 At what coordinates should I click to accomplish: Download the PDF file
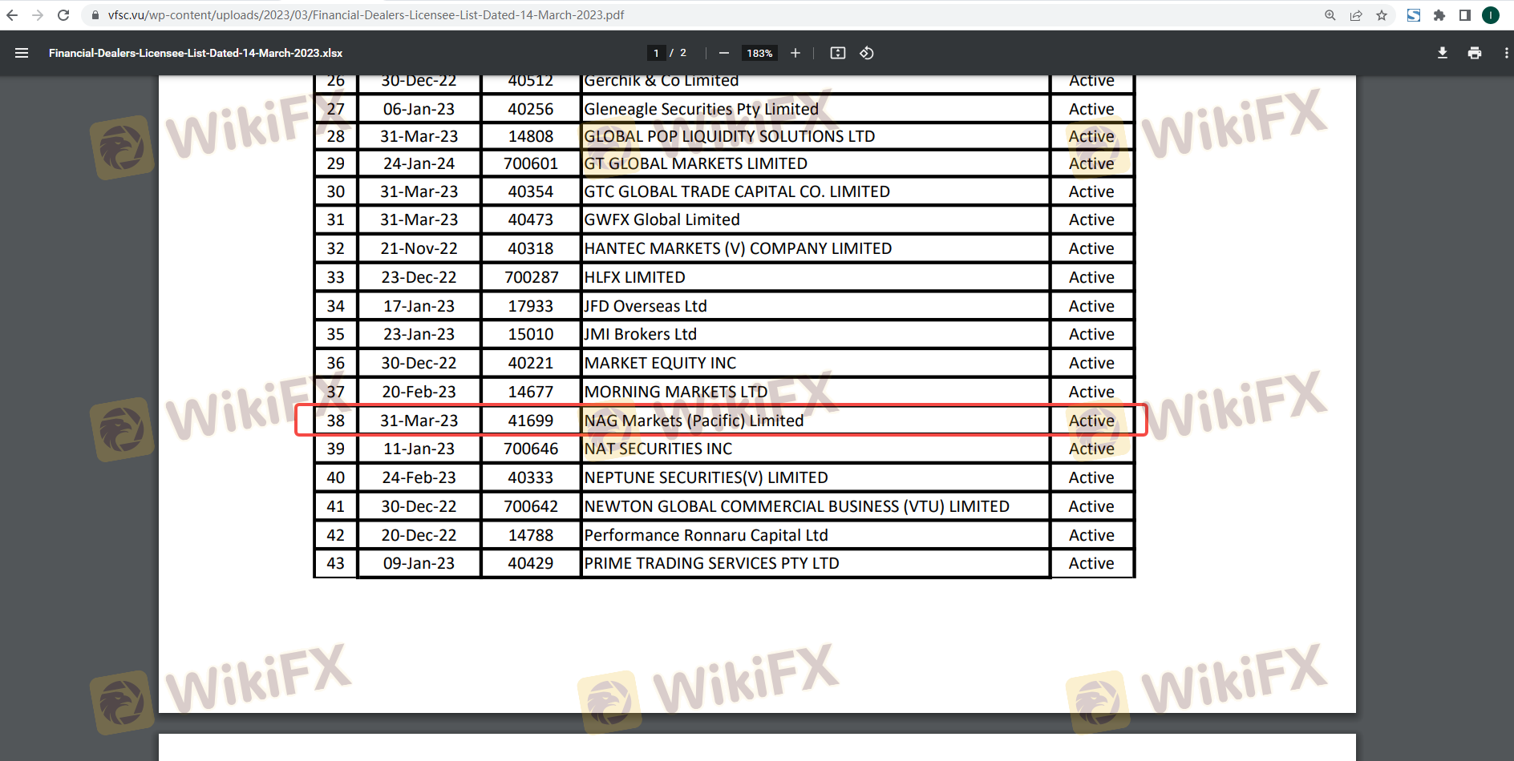[x=1443, y=53]
